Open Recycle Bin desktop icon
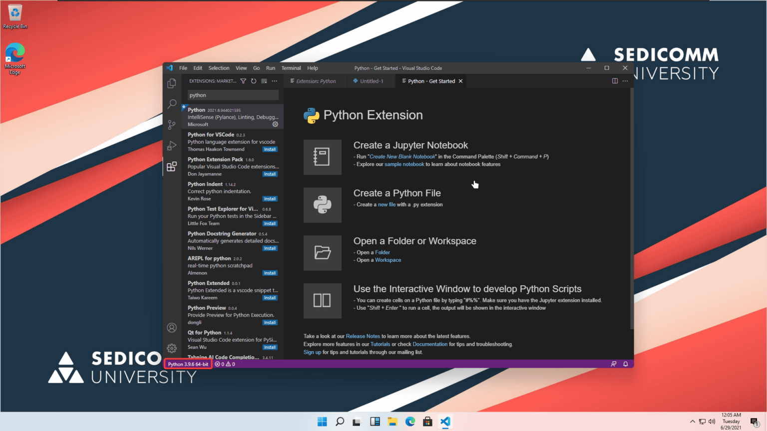The height and width of the screenshot is (431, 767). (15, 17)
